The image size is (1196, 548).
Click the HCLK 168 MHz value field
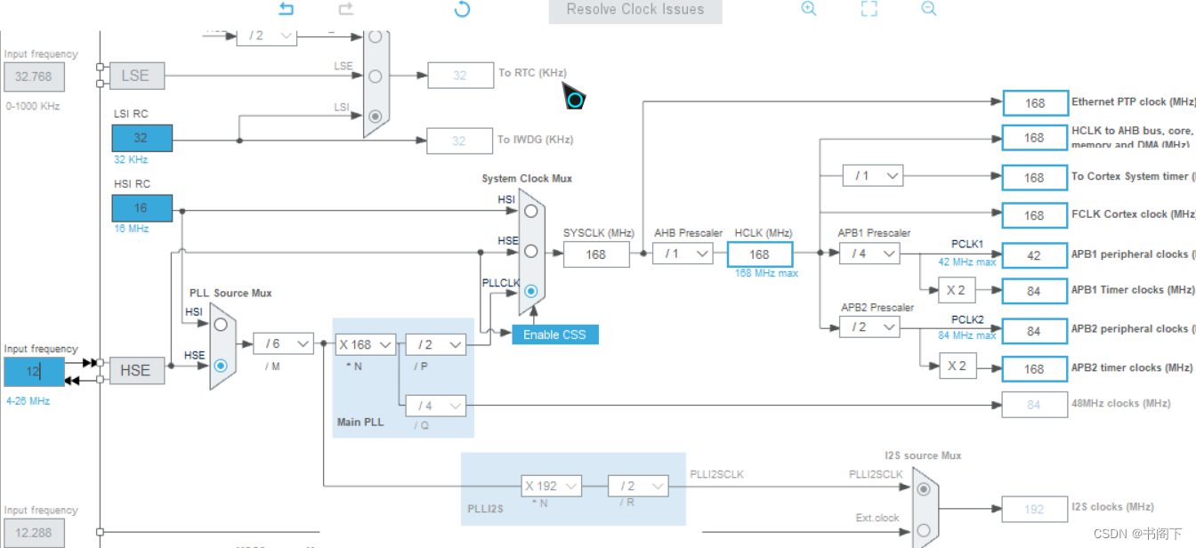pyautogui.click(x=761, y=254)
